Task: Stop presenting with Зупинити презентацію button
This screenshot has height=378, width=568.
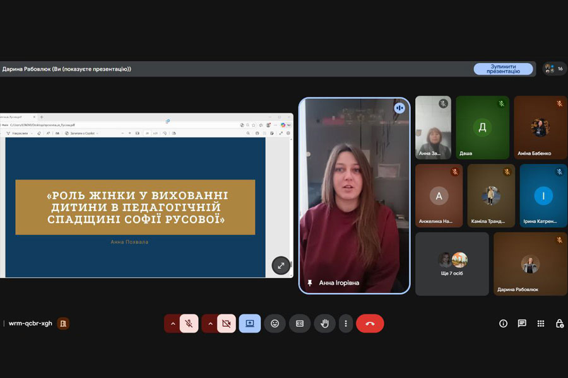Action: tap(503, 69)
